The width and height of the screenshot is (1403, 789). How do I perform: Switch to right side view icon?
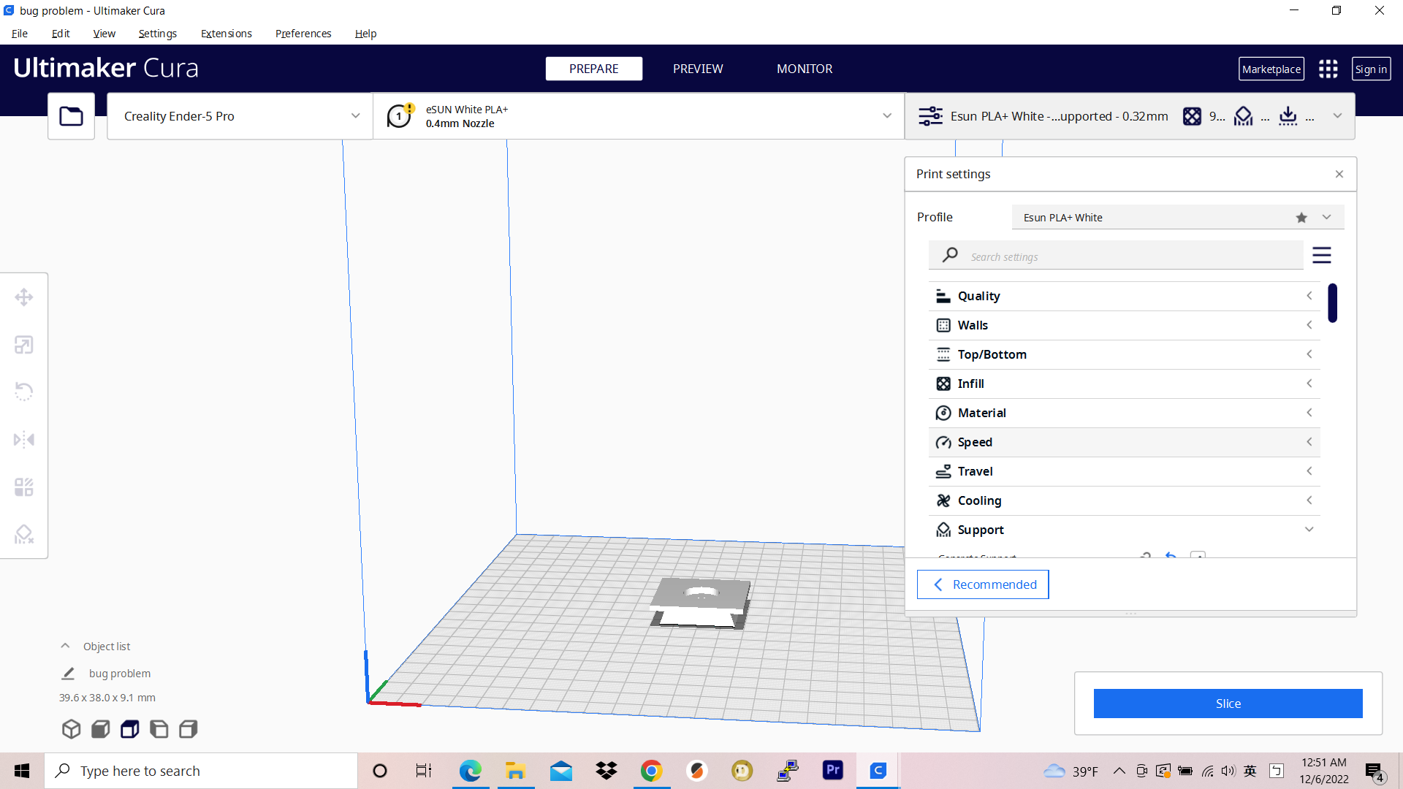pyautogui.click(x=188, y=729)
